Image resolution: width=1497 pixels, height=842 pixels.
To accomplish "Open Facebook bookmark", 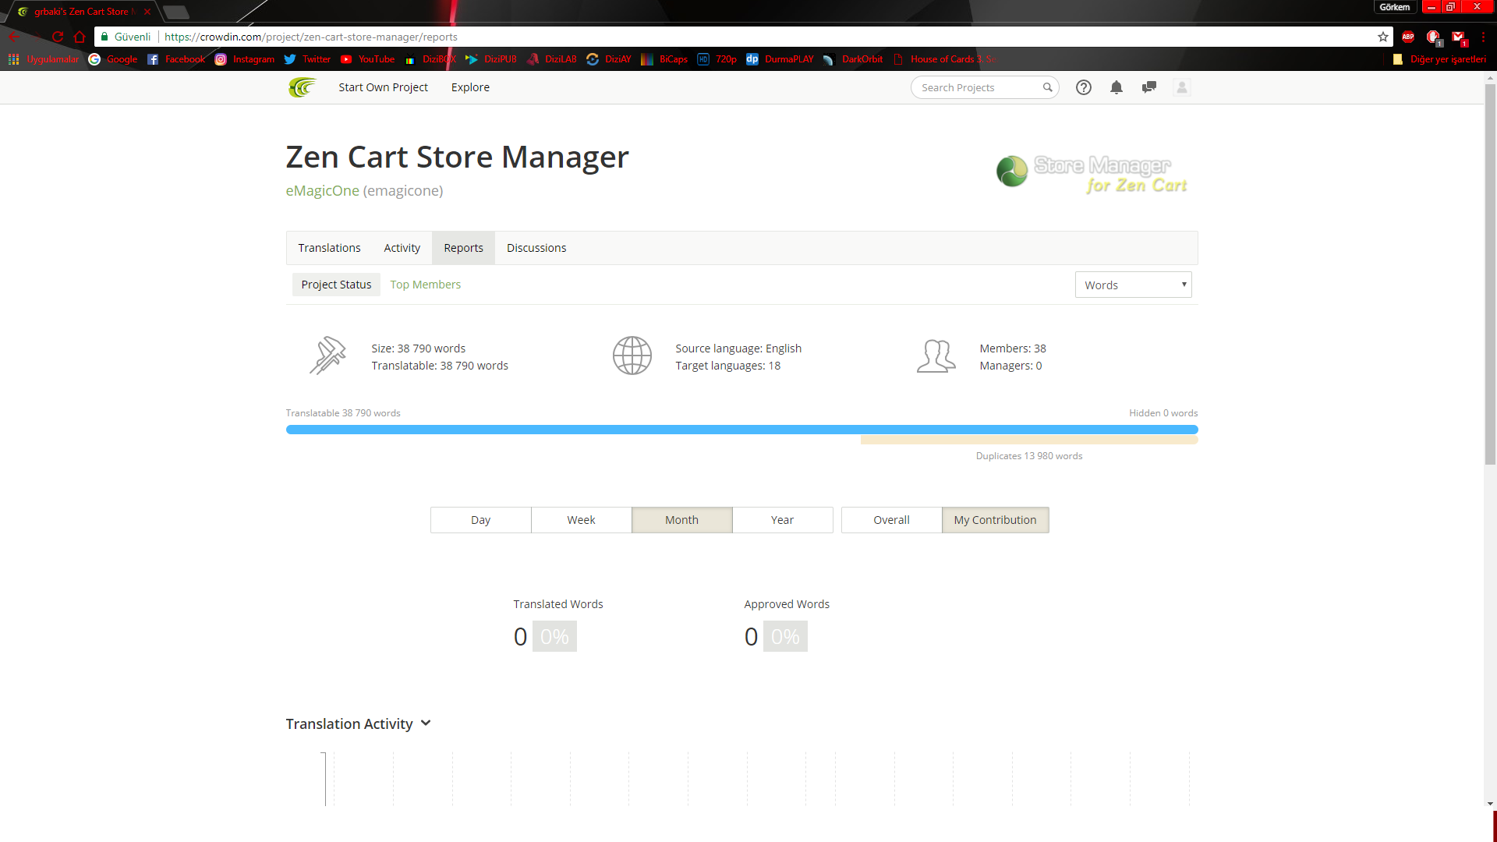I will tap(176, 59).
